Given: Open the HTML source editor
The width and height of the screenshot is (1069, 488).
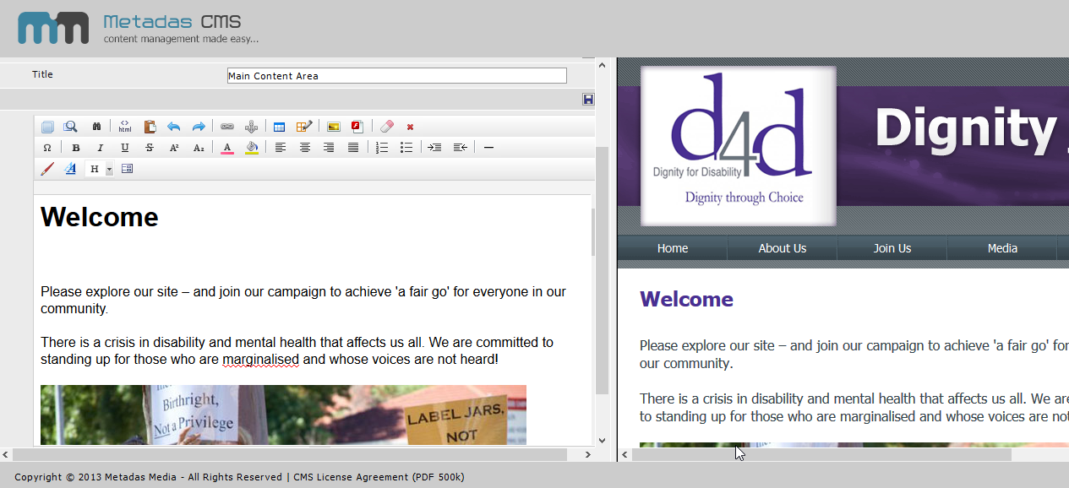Looking at the screenshot, I should click(x=124, y=126).
